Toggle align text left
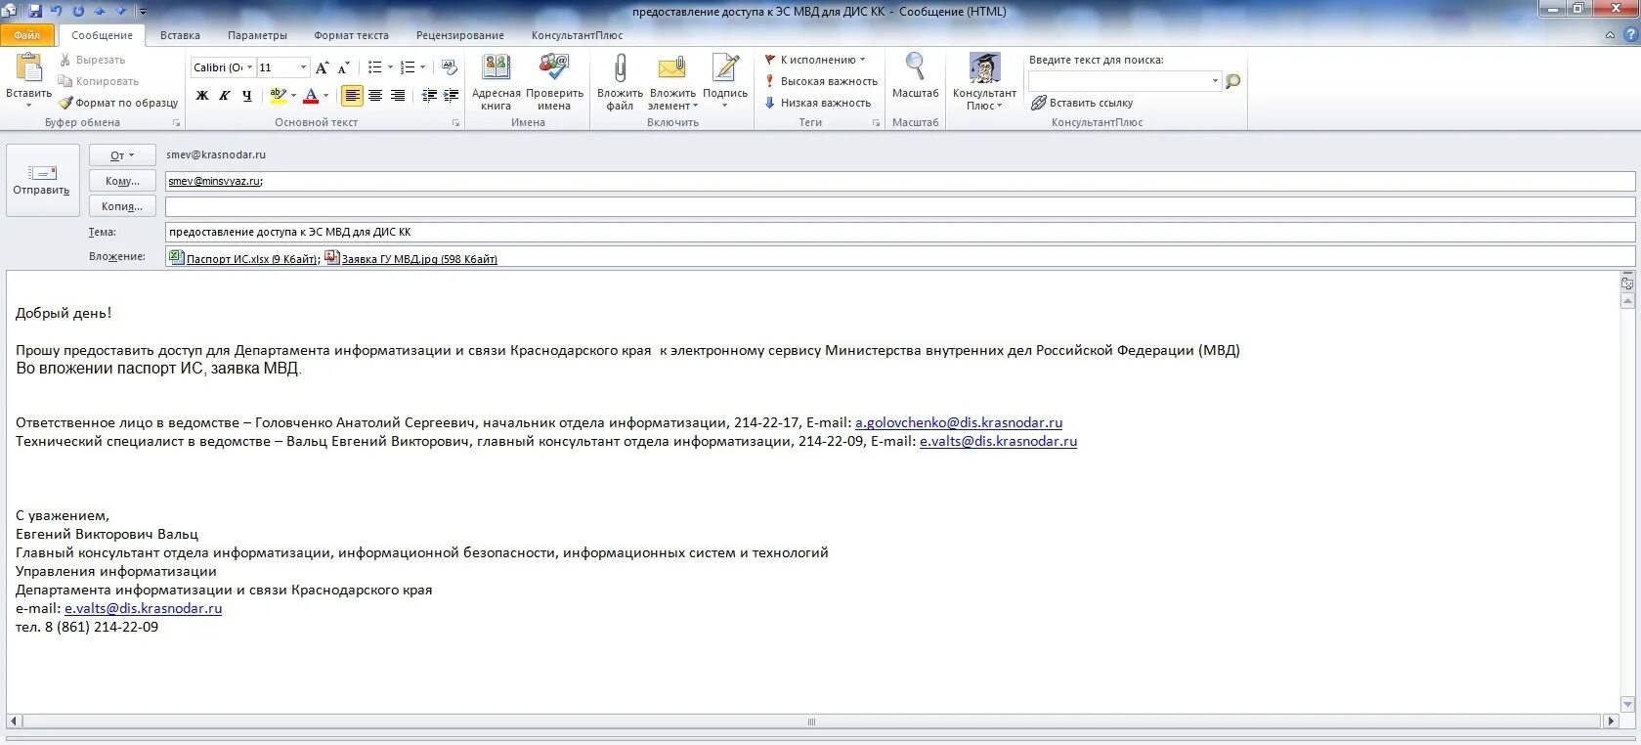 click(x=352, y=96)
